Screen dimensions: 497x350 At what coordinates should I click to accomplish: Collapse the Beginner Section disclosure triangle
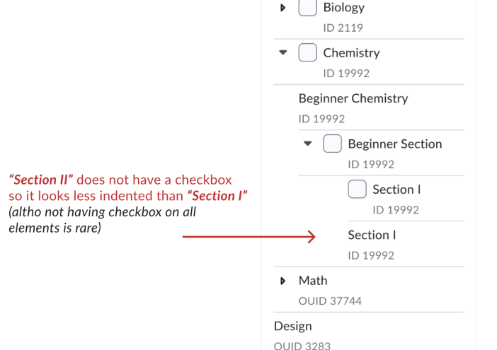(307, 144)
